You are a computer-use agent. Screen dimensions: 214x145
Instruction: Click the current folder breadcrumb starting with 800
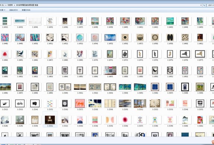[x=27, y=5]
